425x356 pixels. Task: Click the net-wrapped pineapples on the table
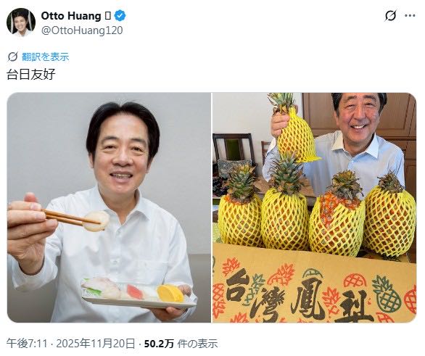pyautogui.click(x=317, y=211)
